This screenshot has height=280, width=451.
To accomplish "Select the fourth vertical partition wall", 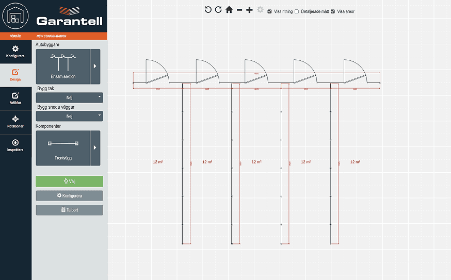I will (x=330, y=163).
